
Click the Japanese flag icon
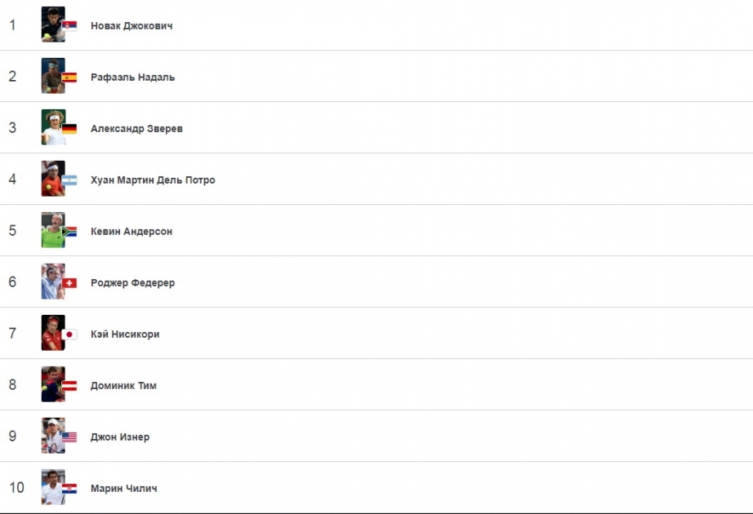(x=69, y=334)
